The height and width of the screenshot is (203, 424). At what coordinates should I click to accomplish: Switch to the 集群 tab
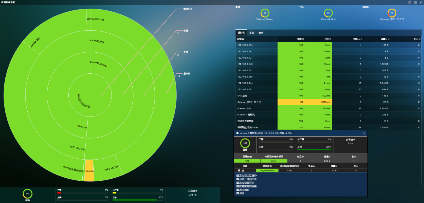[x=261, y=33]
